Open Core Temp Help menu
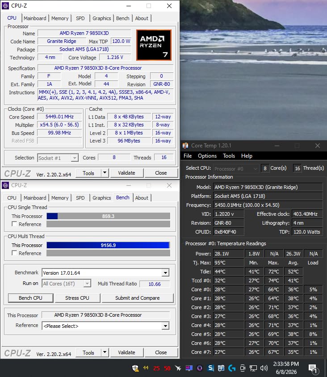The width and height of the screenshot is (327, 377). 247,156
